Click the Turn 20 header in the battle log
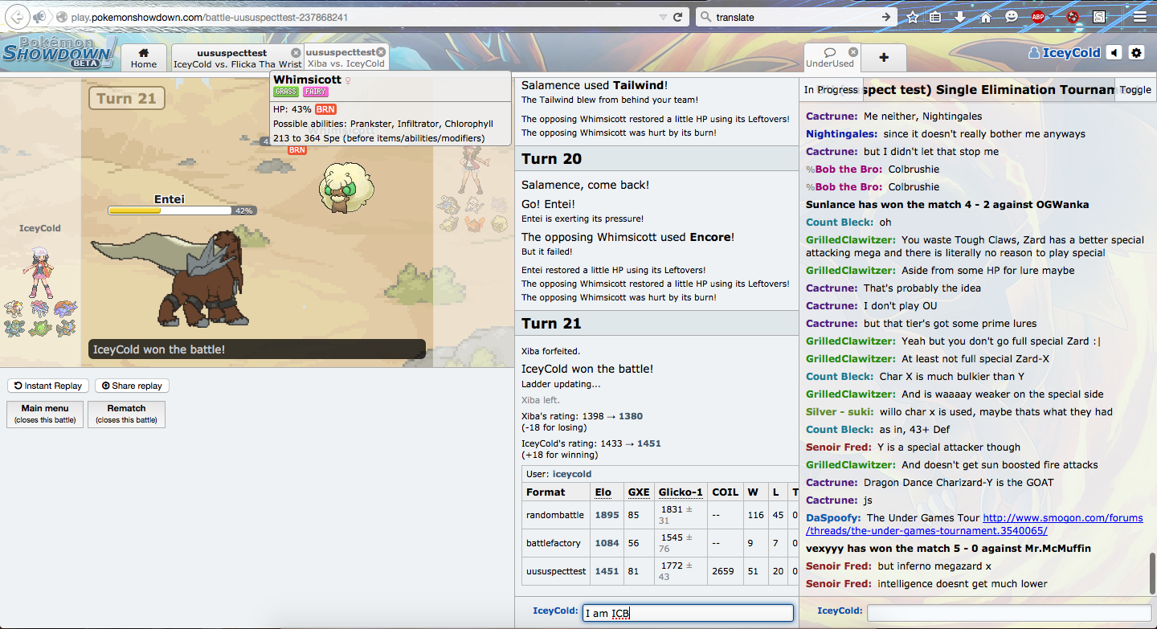1157x629 pixels. click(656, 158)
